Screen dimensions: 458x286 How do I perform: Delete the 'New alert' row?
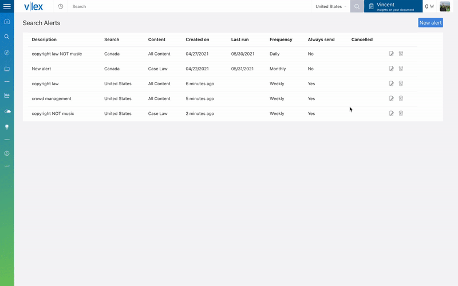(x=401, y=69)
